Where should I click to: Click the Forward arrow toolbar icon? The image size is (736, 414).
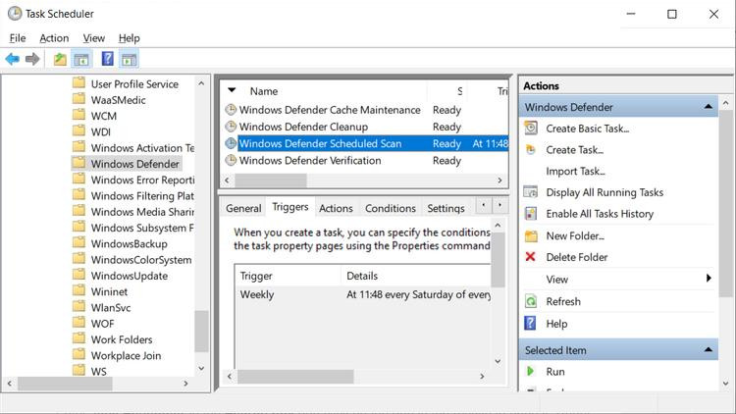click(32, 59)
